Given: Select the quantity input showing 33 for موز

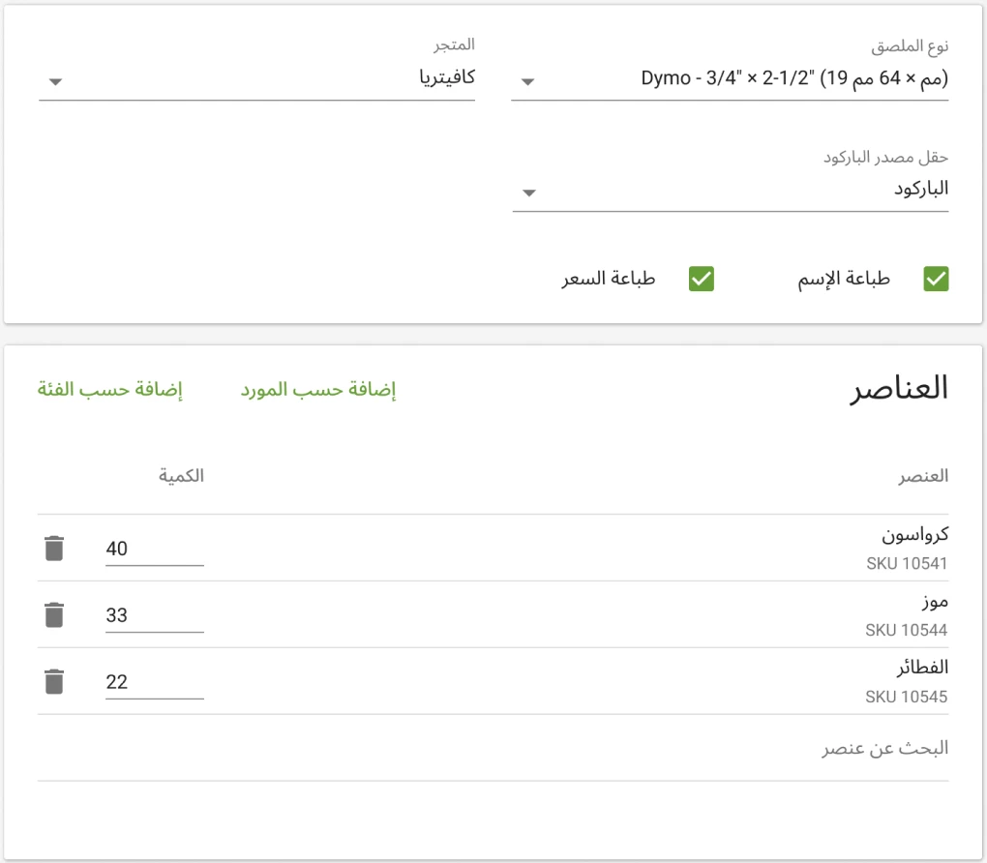Looking at the screenshot, I should [x=153, y=614].
